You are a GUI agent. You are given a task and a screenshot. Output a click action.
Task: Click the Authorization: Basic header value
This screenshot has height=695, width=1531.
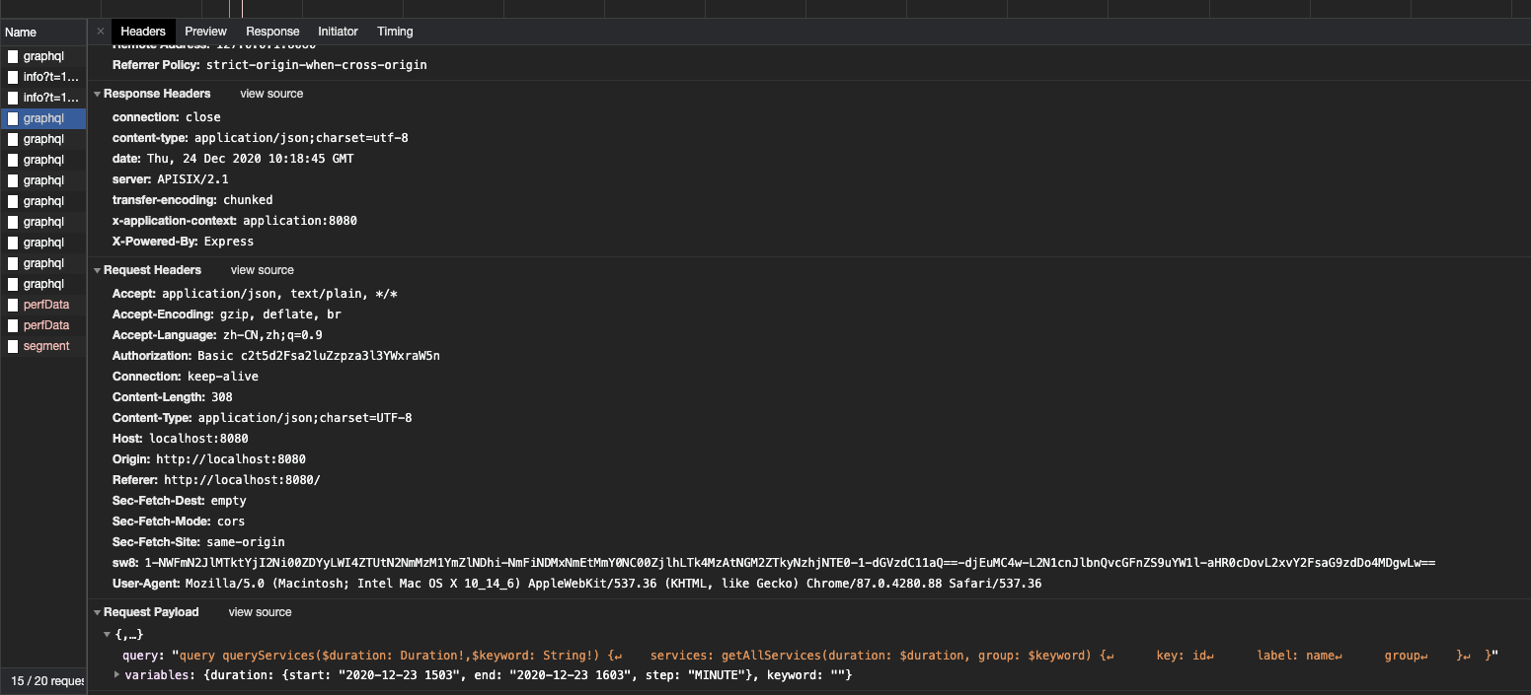[x=318, y=356]
